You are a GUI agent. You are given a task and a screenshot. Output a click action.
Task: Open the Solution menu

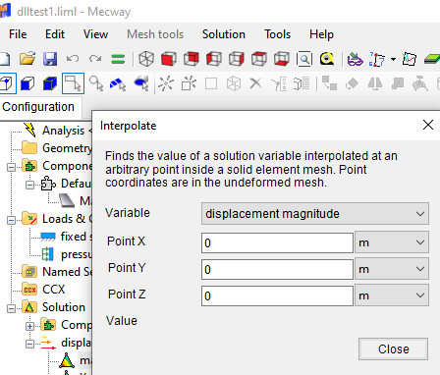click(x=224, y=34)
